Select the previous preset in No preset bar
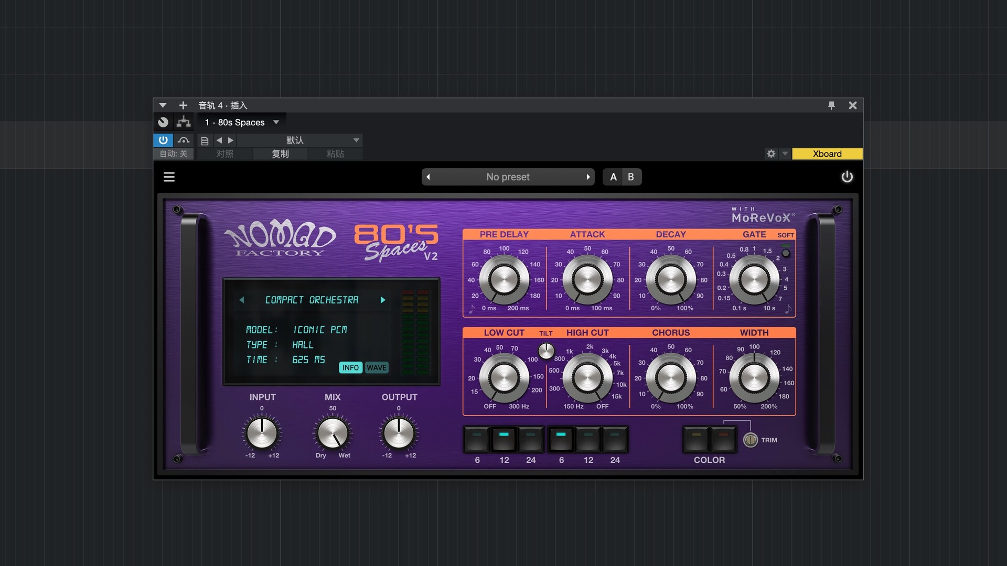 click(428, 177)
